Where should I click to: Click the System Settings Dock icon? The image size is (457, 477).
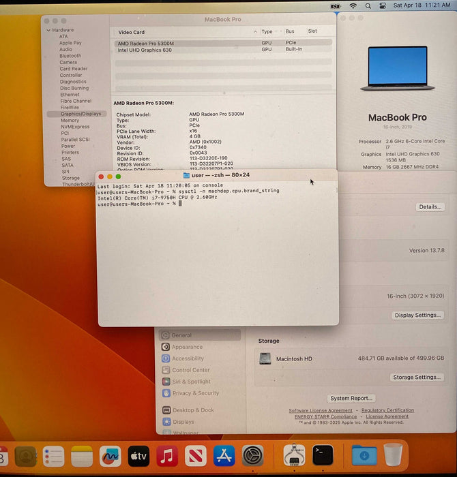pos(252,456)
